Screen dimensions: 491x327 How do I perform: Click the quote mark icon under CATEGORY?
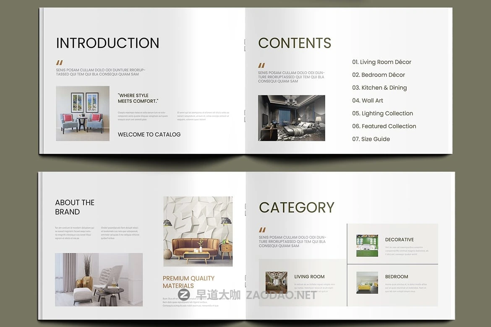pos(262,230)
